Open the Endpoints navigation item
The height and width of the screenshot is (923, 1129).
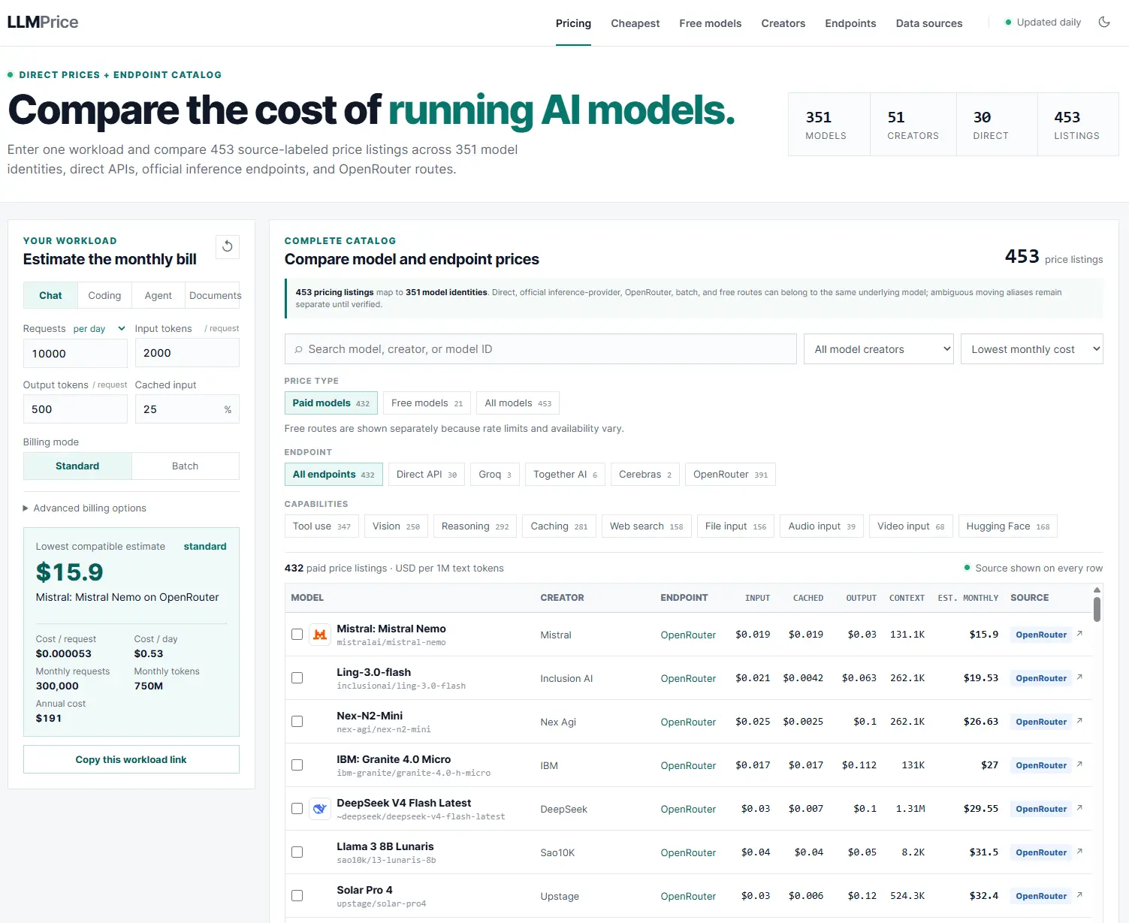click(850, 23)
